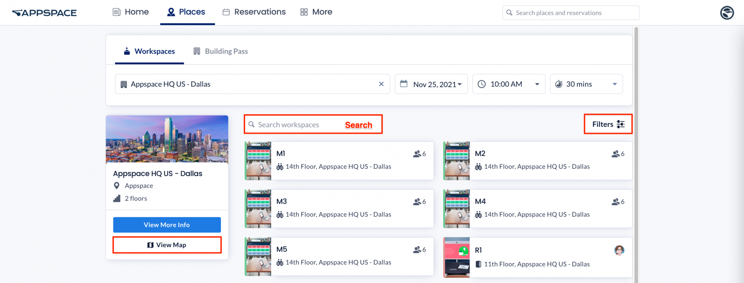744x283 pixels.
Task: Click the user avatar on R1 card
Action: [619, 250]
